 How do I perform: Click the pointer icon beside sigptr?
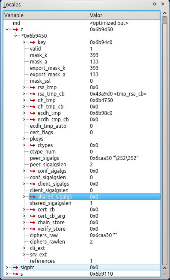tap(15, 267)
